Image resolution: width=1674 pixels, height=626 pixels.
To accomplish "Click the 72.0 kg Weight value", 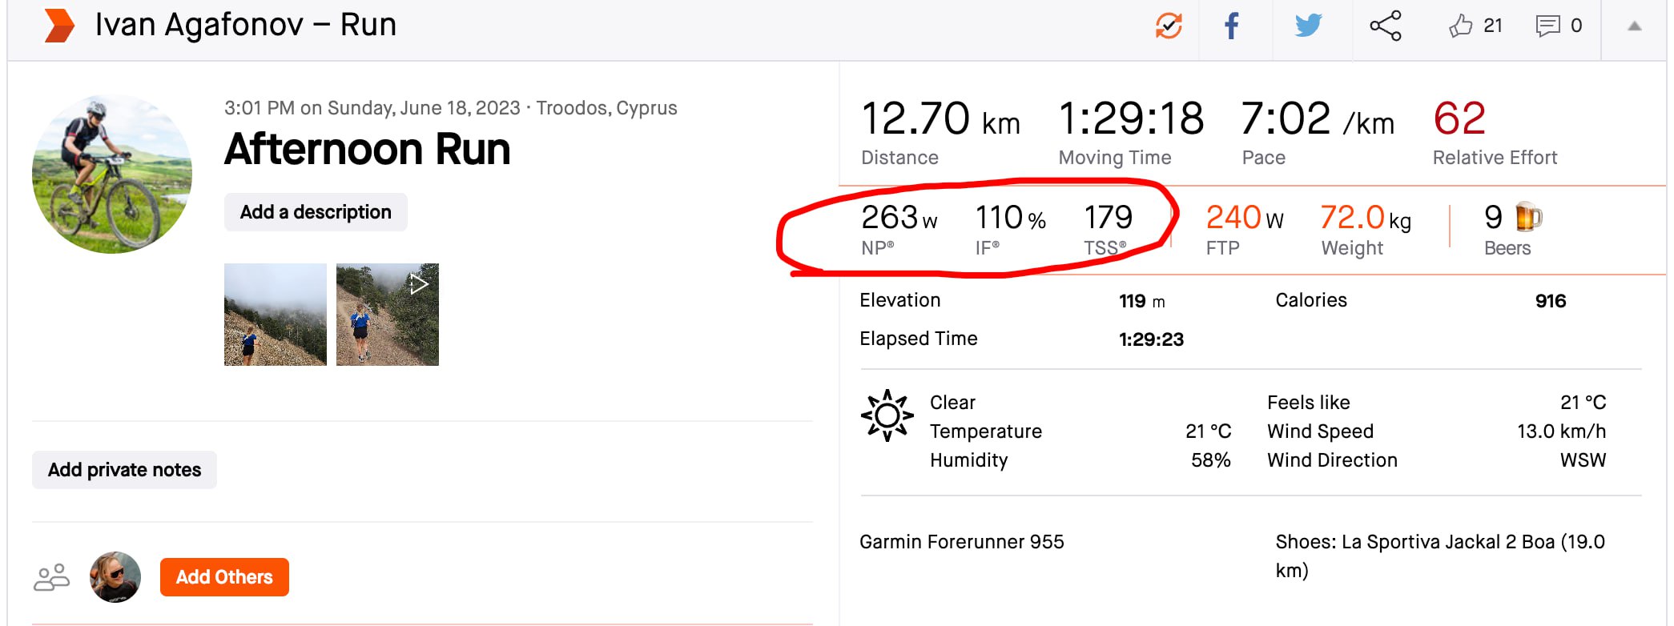I will [x=1366, y=217].
